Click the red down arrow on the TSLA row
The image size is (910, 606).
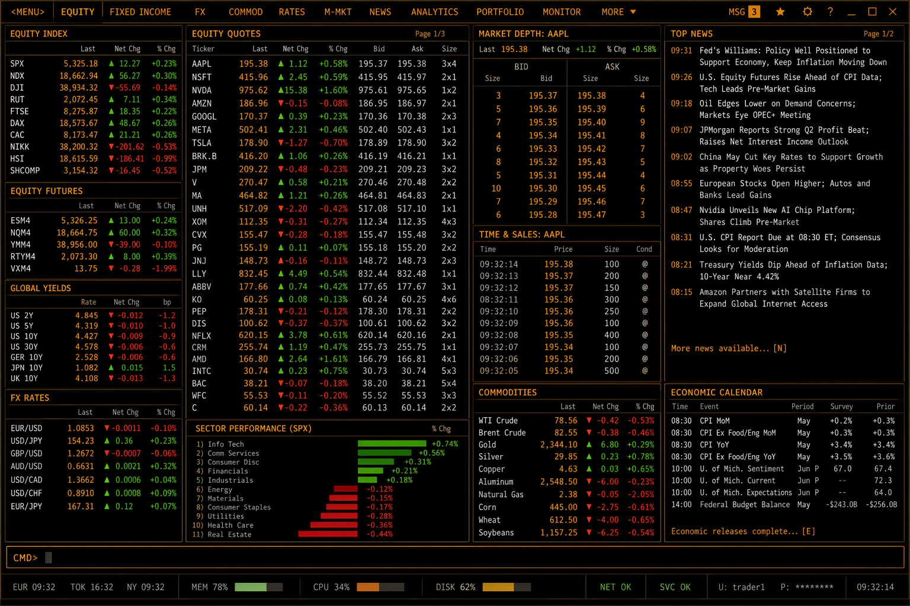point(281,143)
